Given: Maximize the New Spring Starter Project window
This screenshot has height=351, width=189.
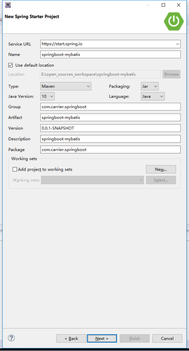Looking at the screenshot, I should coord(163,5).
